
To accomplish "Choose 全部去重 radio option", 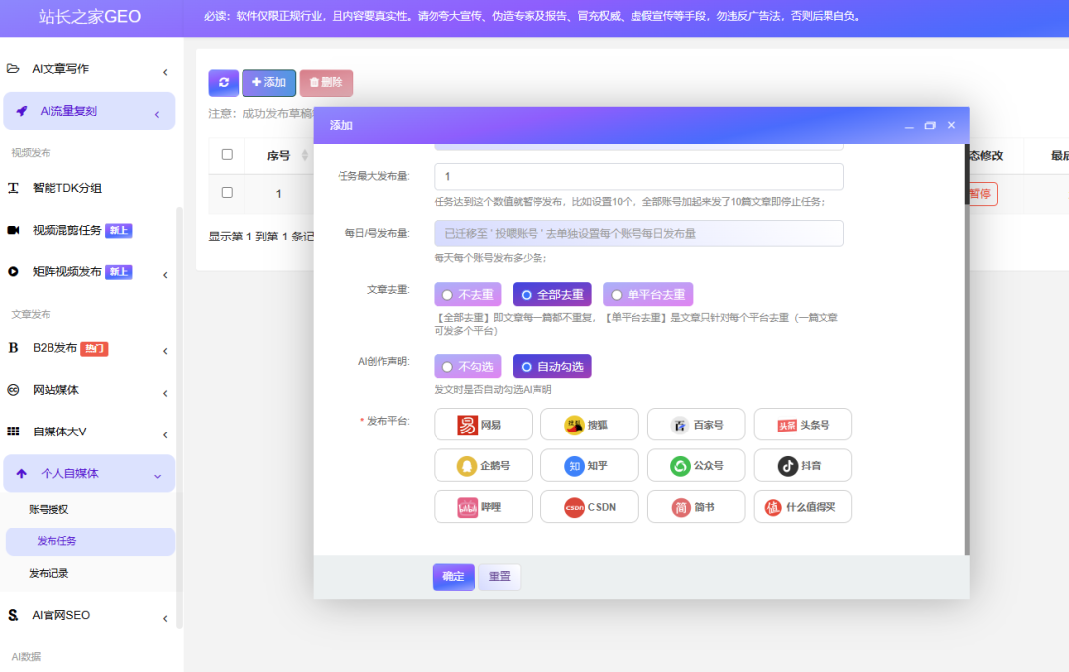I will (x=552, y=294).
